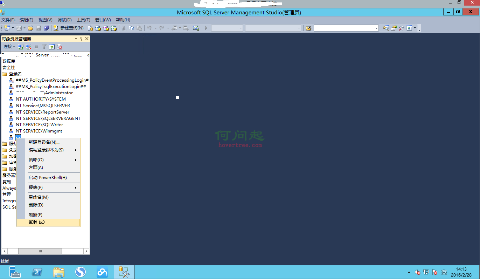The height and width of the screenshot is (279, 480).
Task: Open Object Explorer window position dropdown
Action: [x=76, y=39]
